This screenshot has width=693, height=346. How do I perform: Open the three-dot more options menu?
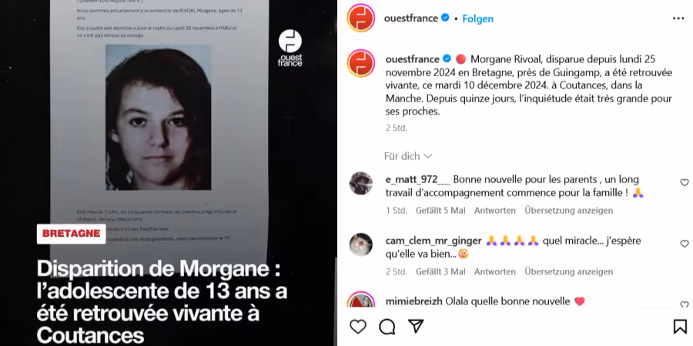678,18
